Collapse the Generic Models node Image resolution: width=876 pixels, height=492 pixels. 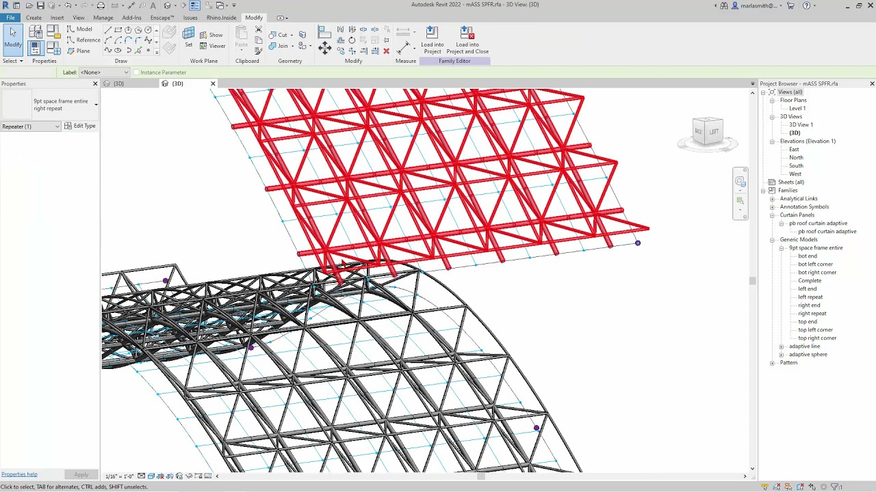tap(772, 240)
